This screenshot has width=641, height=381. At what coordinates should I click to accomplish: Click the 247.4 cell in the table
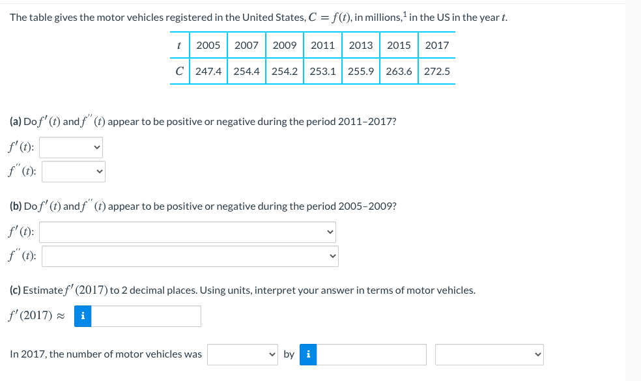[208, 72]
